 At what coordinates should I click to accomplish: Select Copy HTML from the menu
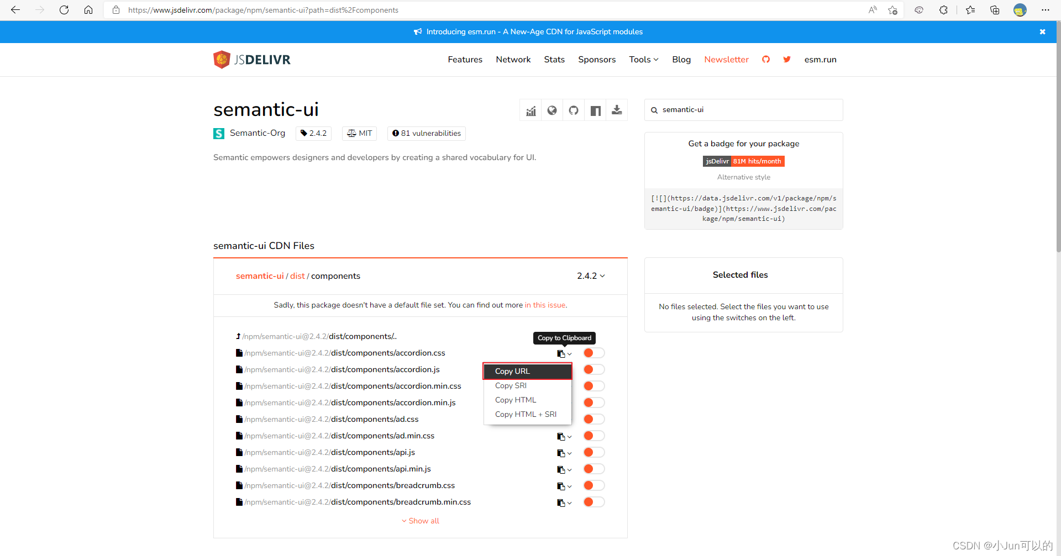point(527,400)
